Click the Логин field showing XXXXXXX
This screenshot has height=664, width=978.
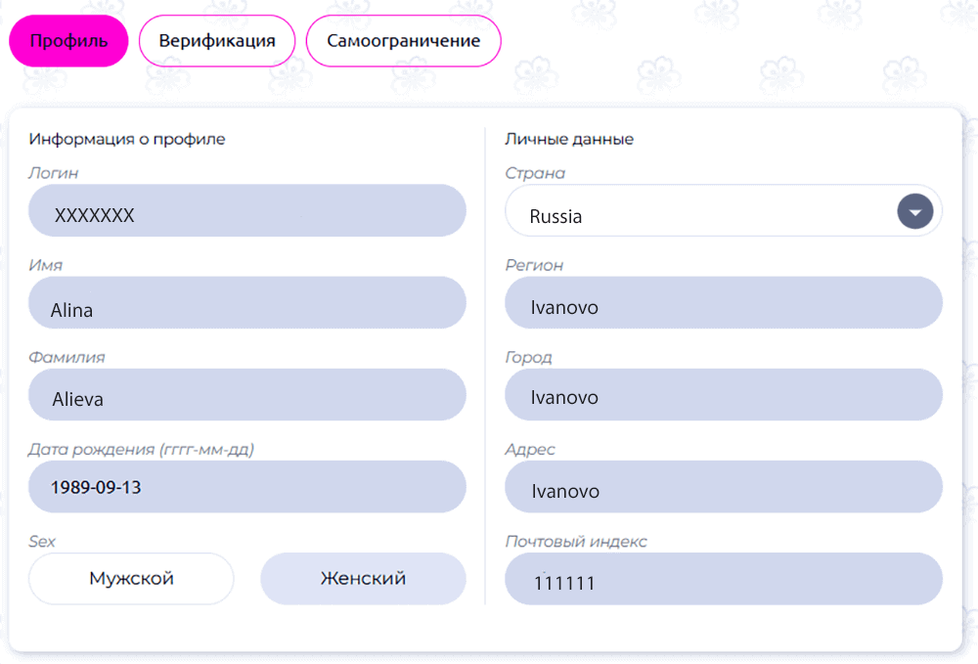pos(246,210)
